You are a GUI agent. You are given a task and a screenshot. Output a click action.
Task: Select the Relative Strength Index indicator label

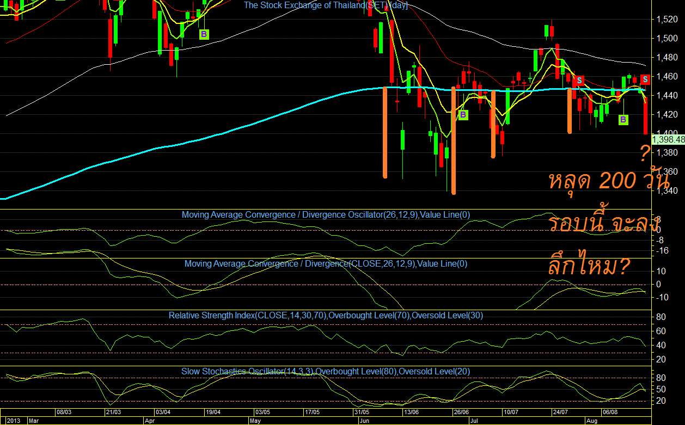(326, 315)
